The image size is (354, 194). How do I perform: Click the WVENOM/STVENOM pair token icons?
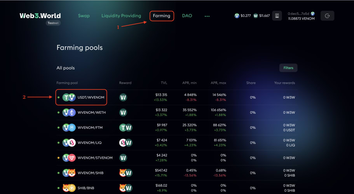69,158
